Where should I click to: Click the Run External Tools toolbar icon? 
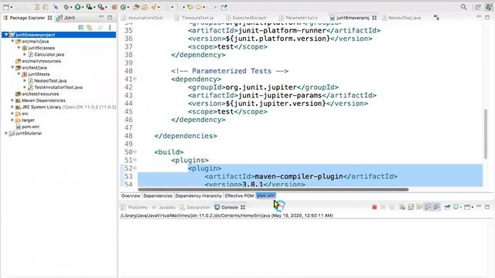coord(101,7)
